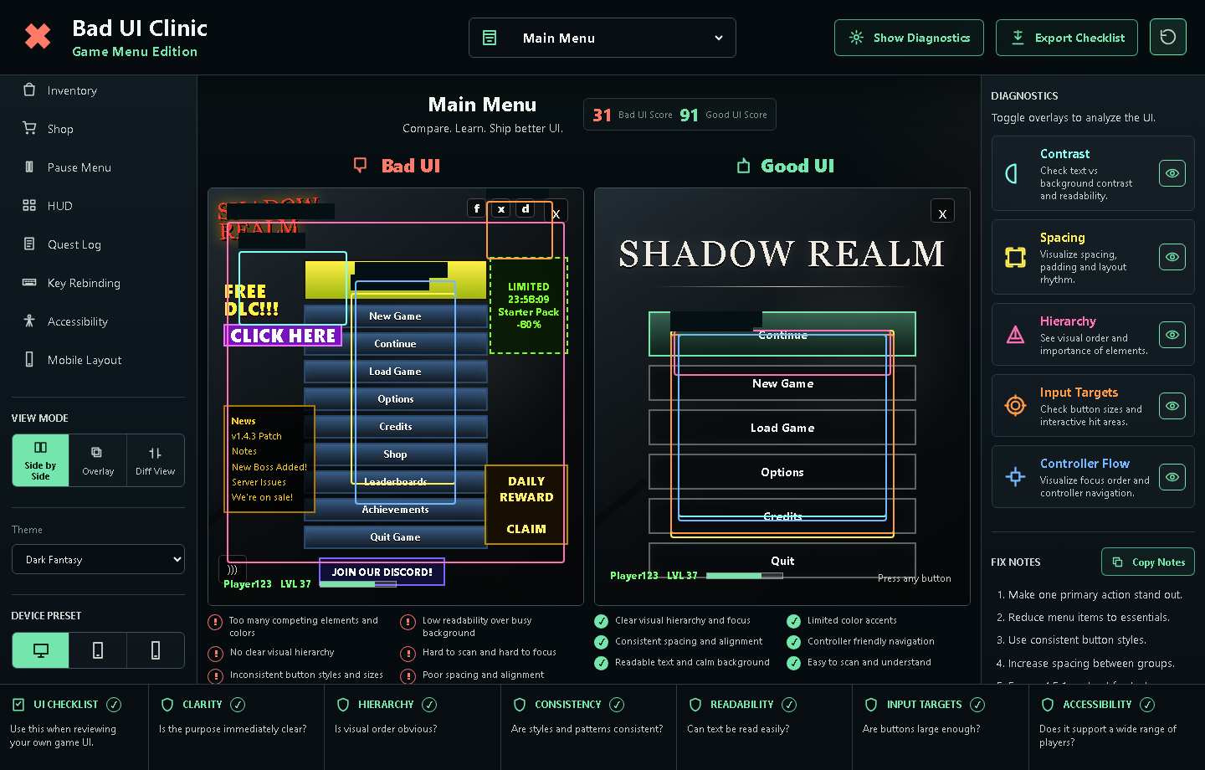Switch view mode to Overlay
1205x770 pixels.
point(98,459)
